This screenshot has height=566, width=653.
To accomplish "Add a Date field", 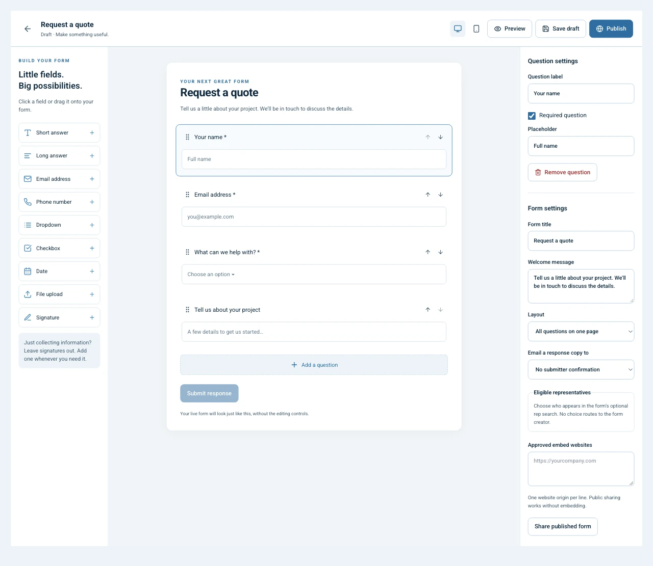I will click(x=59, y=272).
